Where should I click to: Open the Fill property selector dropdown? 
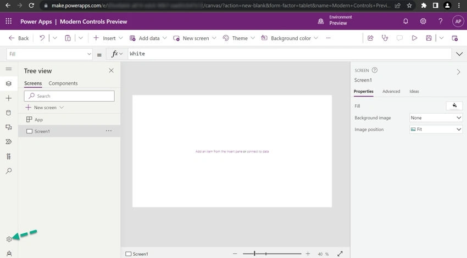pos(49,54)
